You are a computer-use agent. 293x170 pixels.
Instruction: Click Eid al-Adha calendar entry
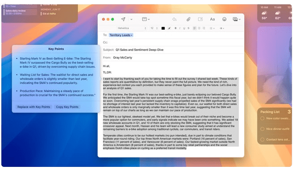(x=49, y=13)
